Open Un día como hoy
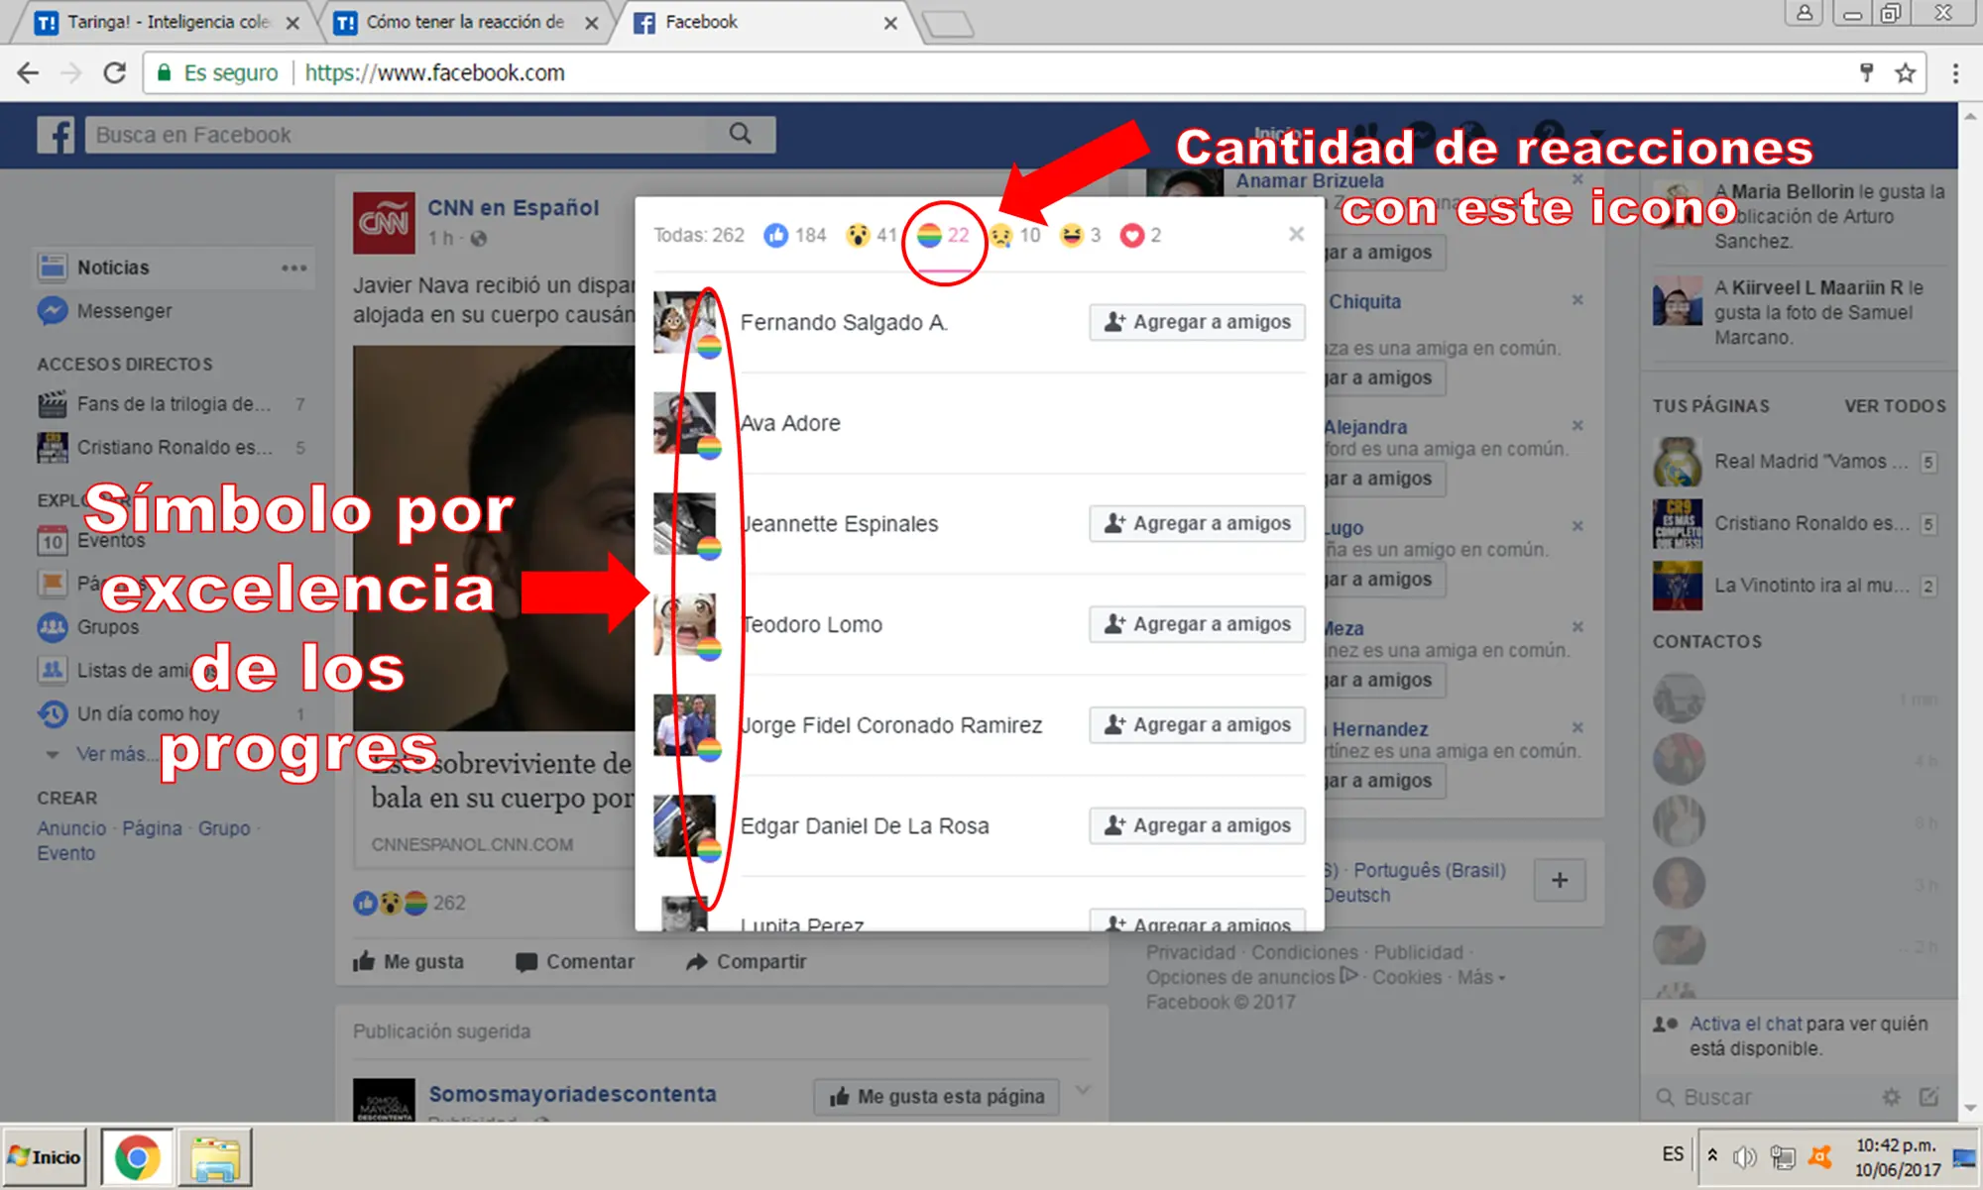 tap(149, 713)
